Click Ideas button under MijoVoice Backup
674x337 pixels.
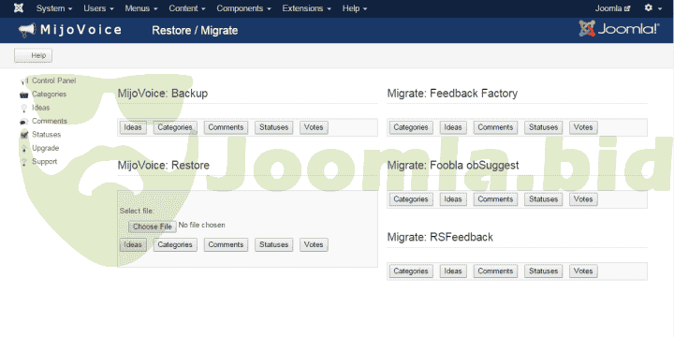click(133, 127)
